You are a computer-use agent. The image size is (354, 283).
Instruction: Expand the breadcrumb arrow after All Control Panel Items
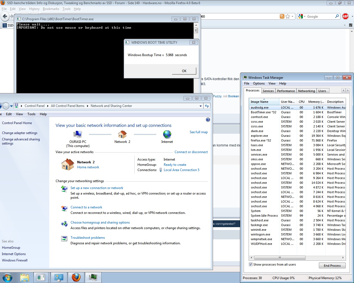click(x=87, y=106)
